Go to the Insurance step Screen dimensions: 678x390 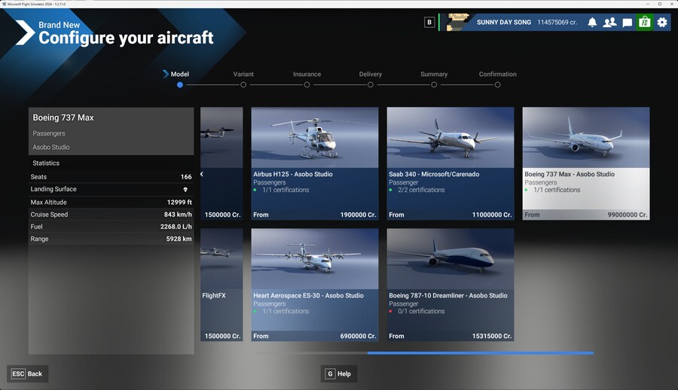coord(307,75)
